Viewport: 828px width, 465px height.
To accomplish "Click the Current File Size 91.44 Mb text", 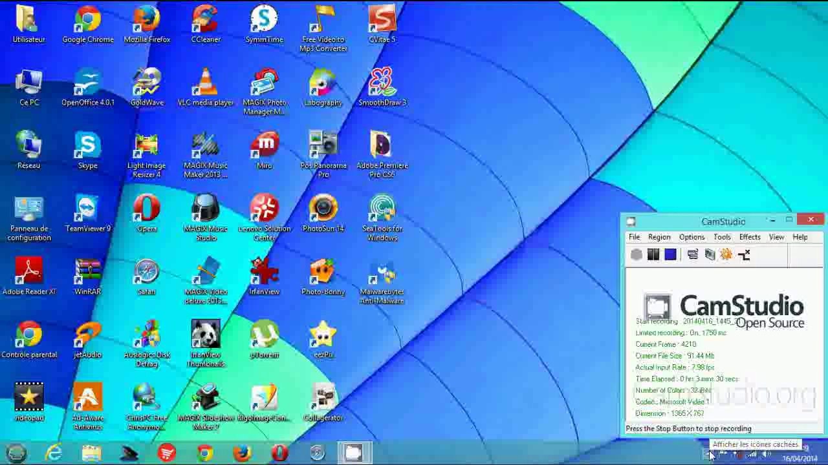I will coord(675,356).
